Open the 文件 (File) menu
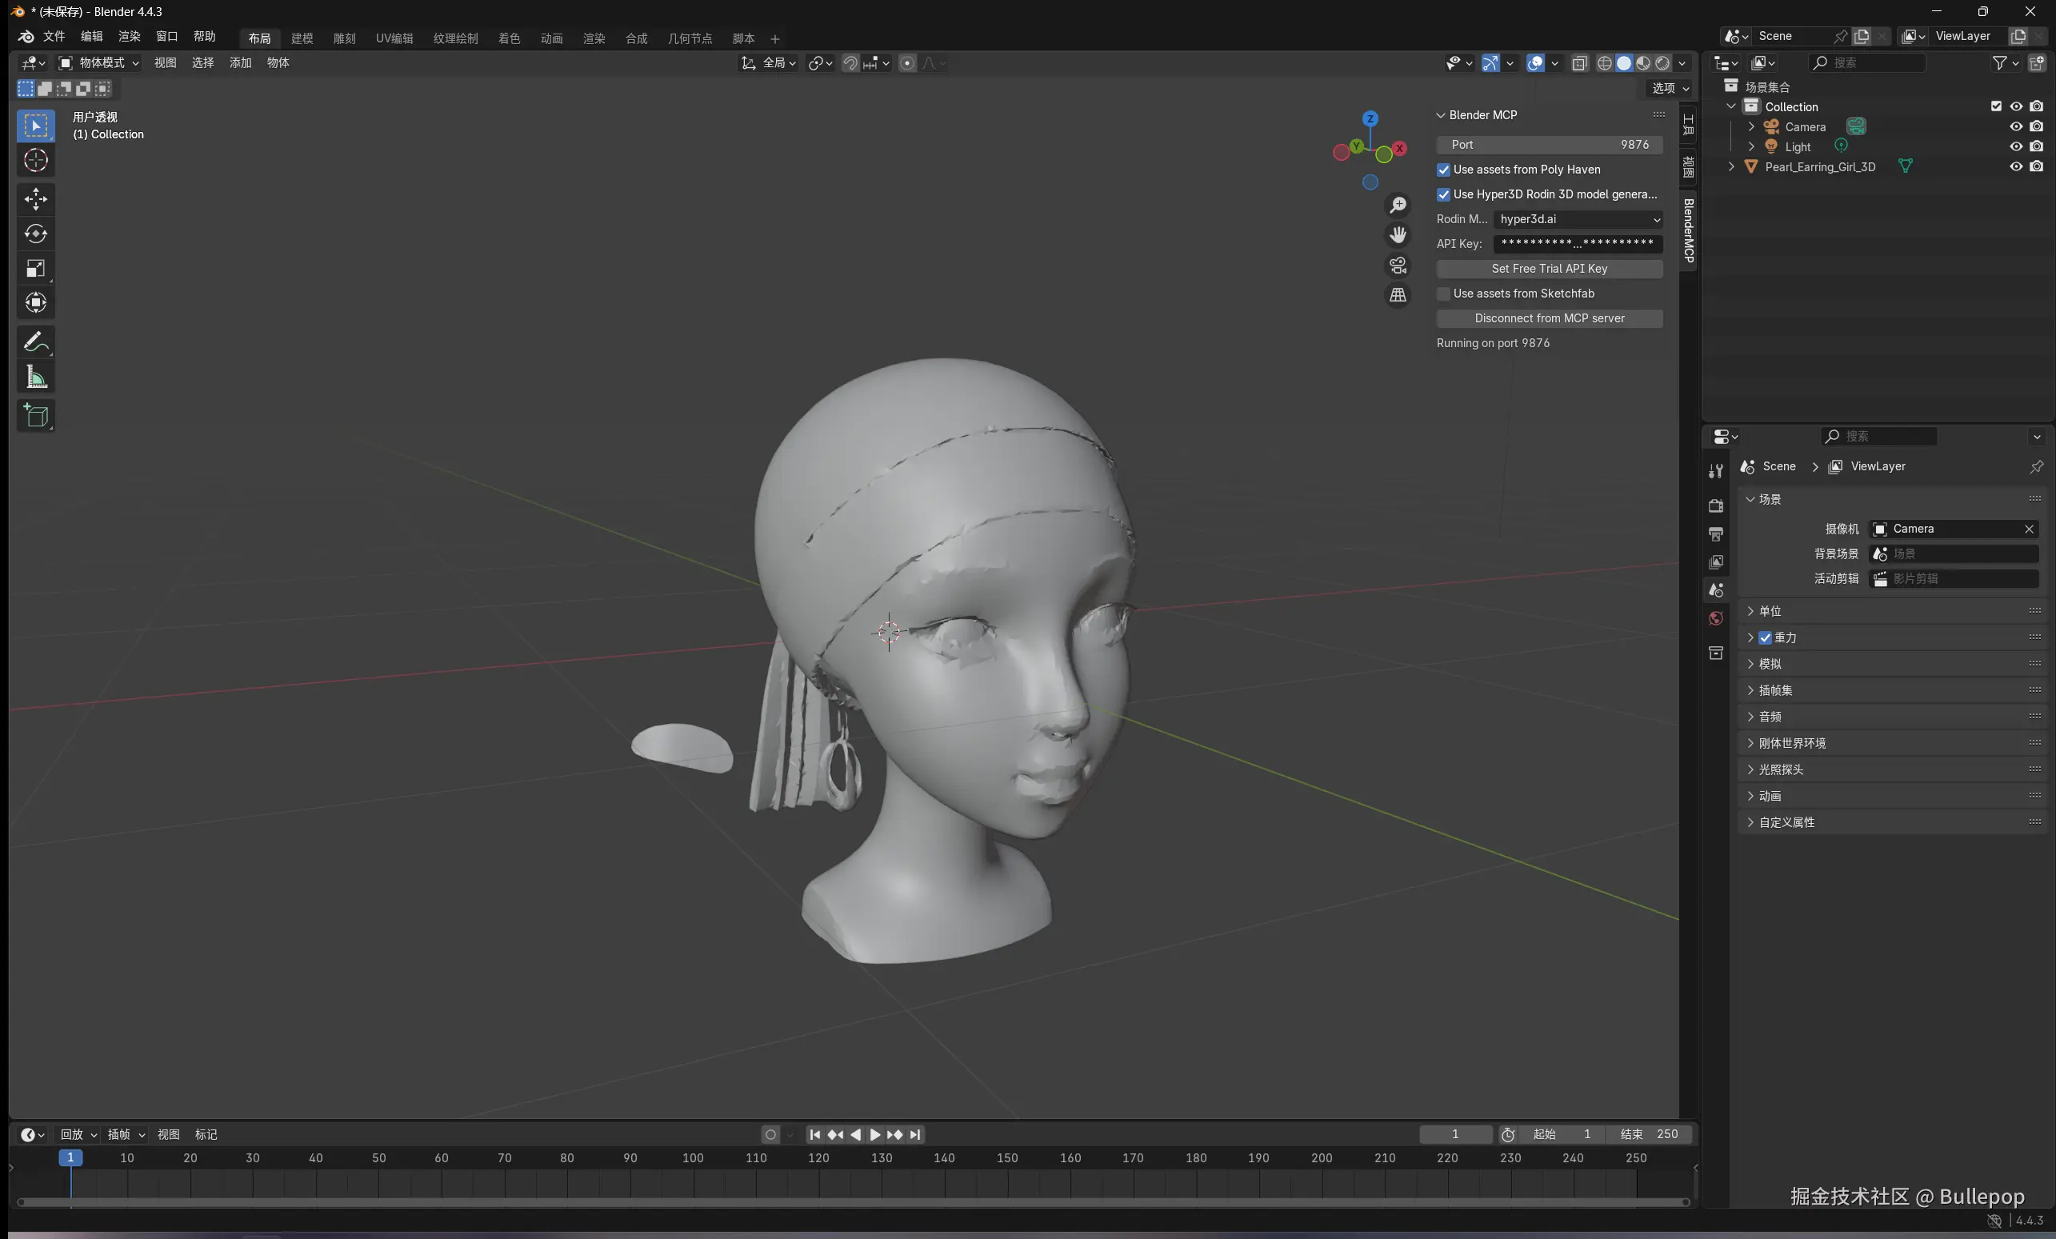This screenshot has width=2056, height=1239. click(54, 37)
